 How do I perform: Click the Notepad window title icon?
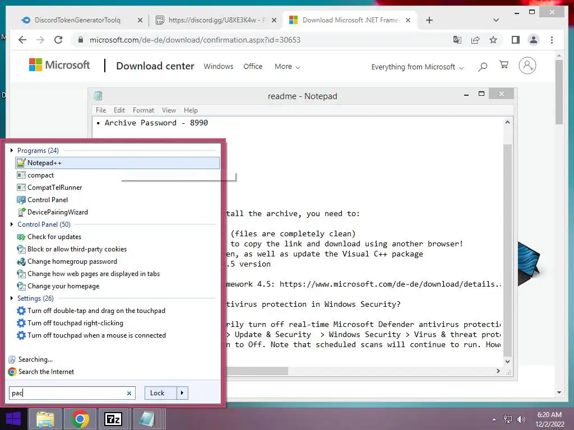98,96
